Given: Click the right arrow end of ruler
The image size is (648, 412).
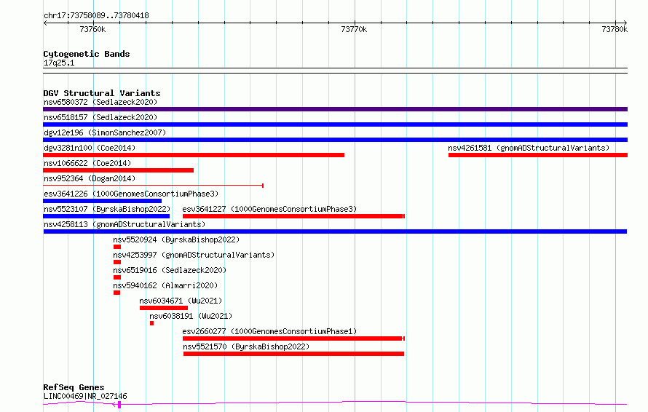Looking at the screenshot, I should point(625,23).
